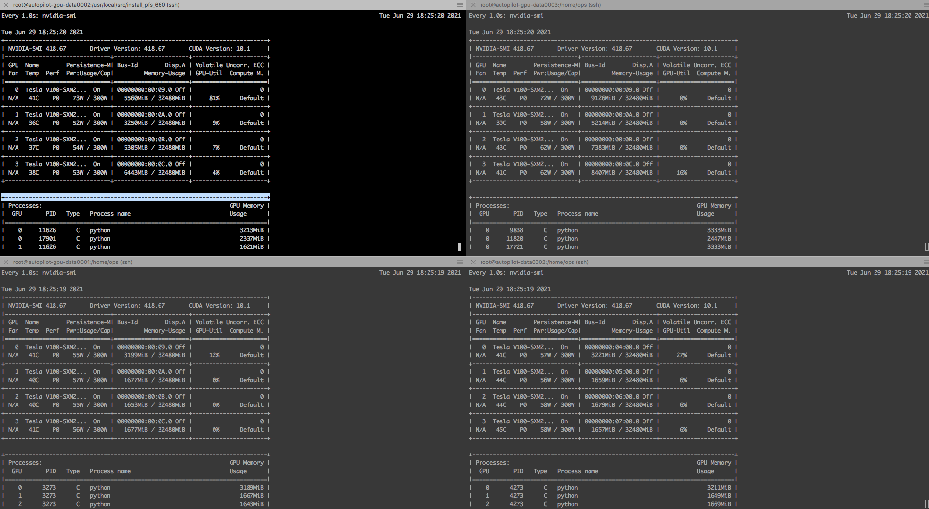This screenshot has width=929, height=509.
Task: Select title 'root@autopilot-data0002:/home/ops (ssh)'
Action: (534, 262)
